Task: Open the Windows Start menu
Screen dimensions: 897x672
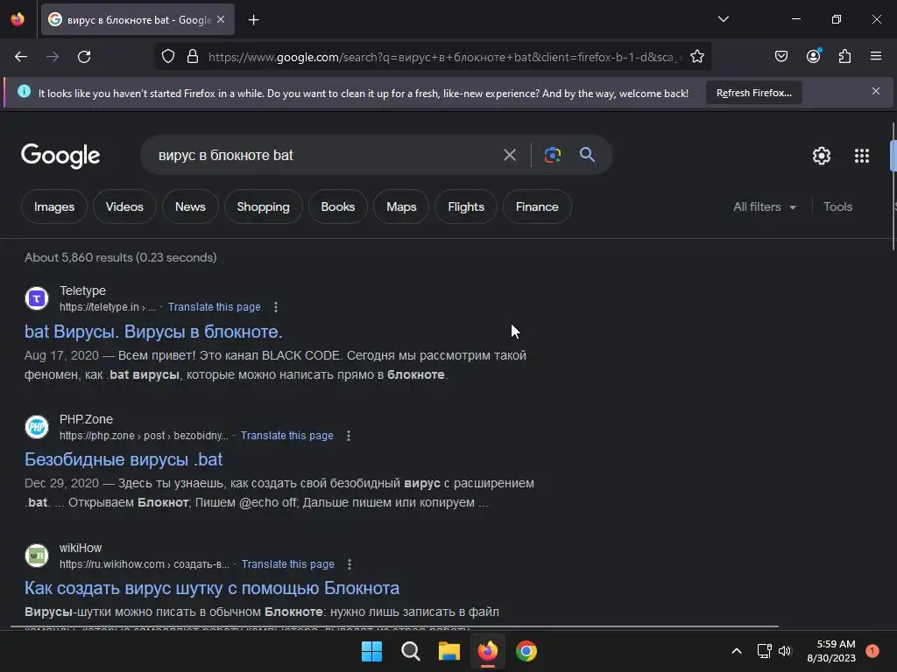Action: click(x=371, y=651)
